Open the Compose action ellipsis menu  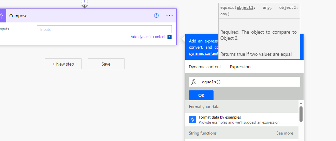170,16
